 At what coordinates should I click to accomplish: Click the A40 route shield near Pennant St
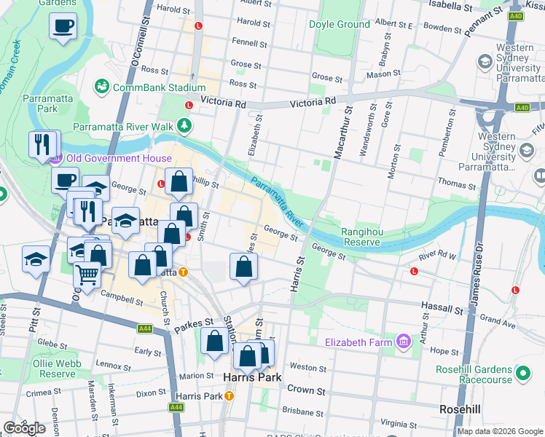tap(515, 16)
